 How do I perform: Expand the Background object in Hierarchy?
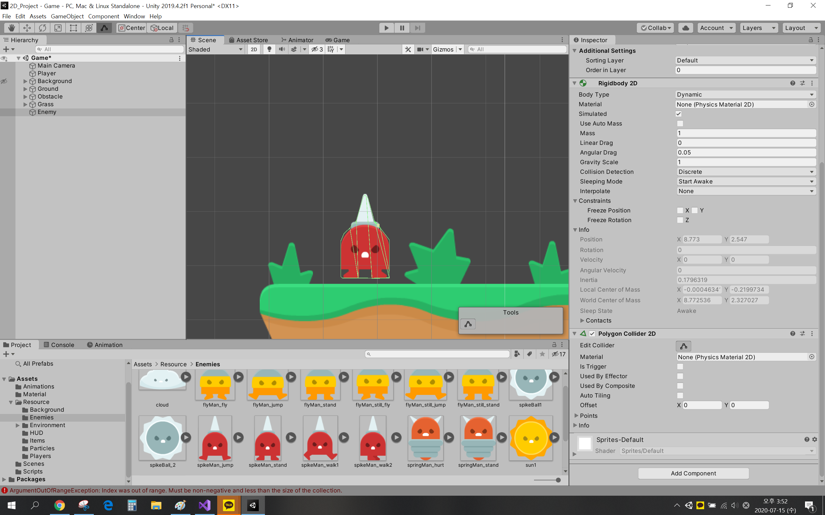click(x=25, y=81)
